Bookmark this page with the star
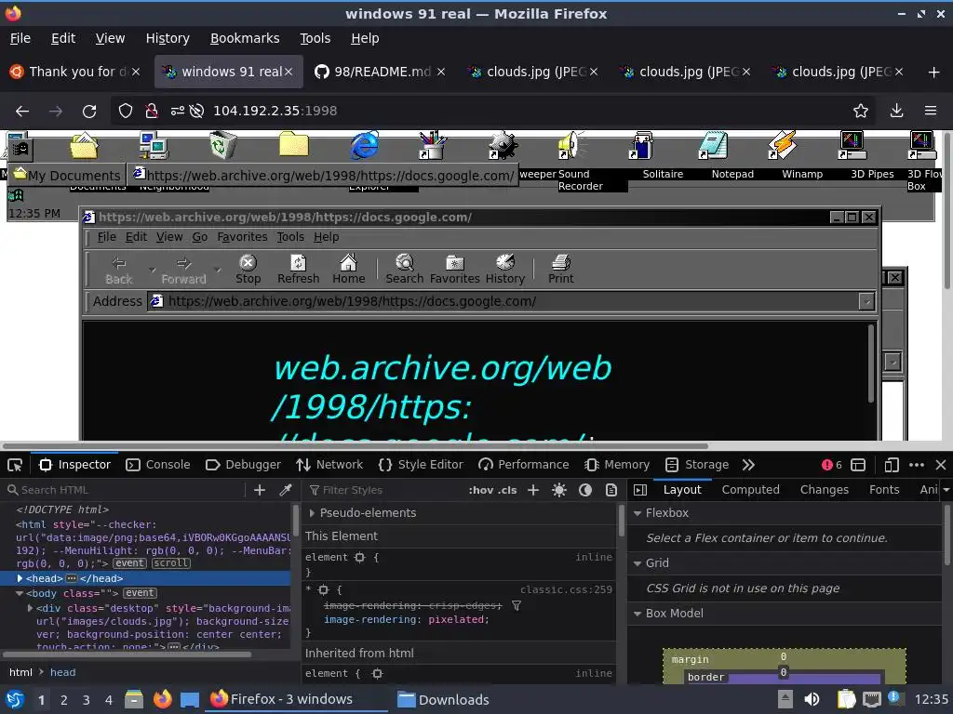This screenshot has width=953, height=714. (861, 111)
